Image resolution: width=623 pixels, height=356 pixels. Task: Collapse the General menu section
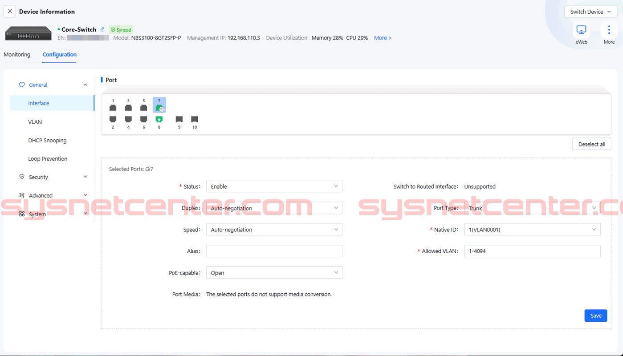point(52,85)
